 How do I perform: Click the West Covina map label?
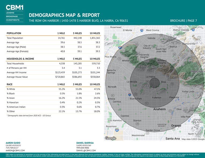click(152, 30)
